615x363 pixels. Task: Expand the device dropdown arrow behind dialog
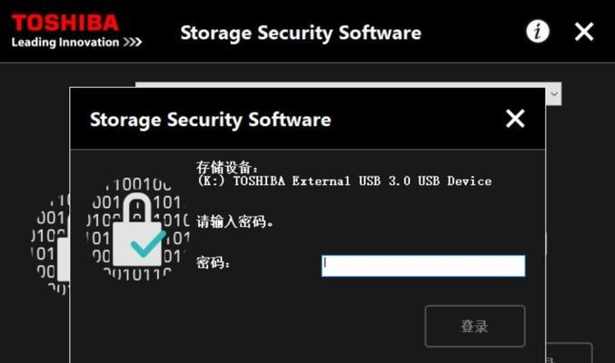554,94
